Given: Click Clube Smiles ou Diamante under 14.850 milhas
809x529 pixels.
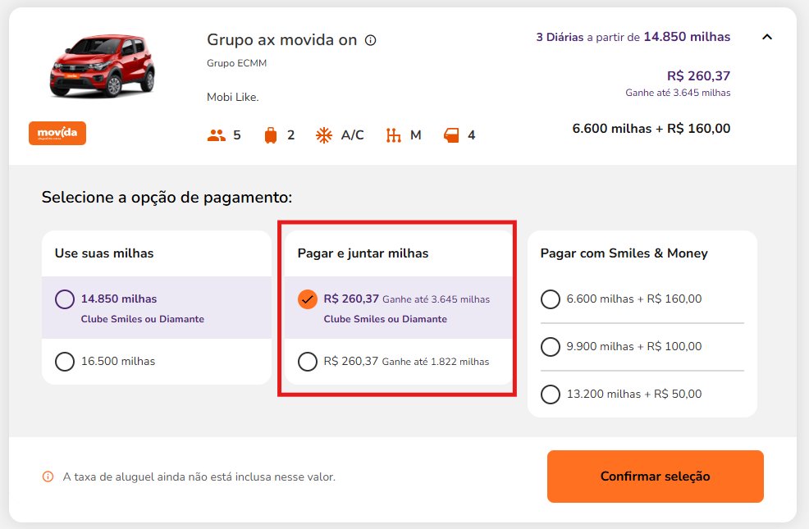Looking at the screenshot, I should tap(143, 319).
